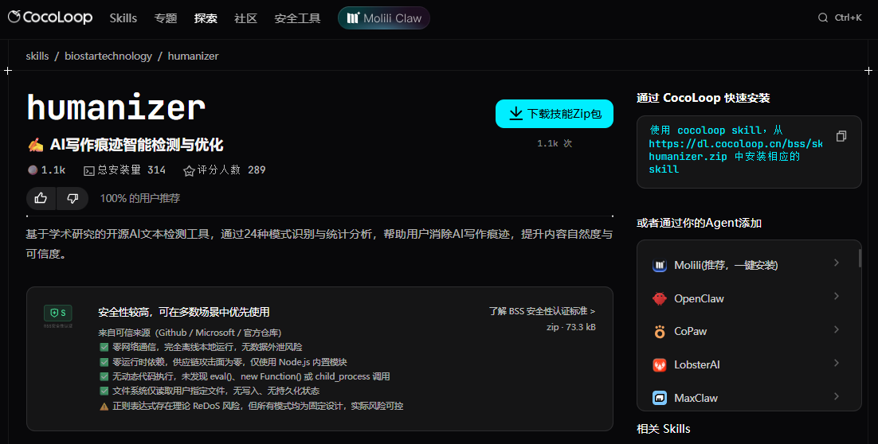Screen dimensions: 878x444
Task: Click the Molili agent icon
Action: point(660,265)
